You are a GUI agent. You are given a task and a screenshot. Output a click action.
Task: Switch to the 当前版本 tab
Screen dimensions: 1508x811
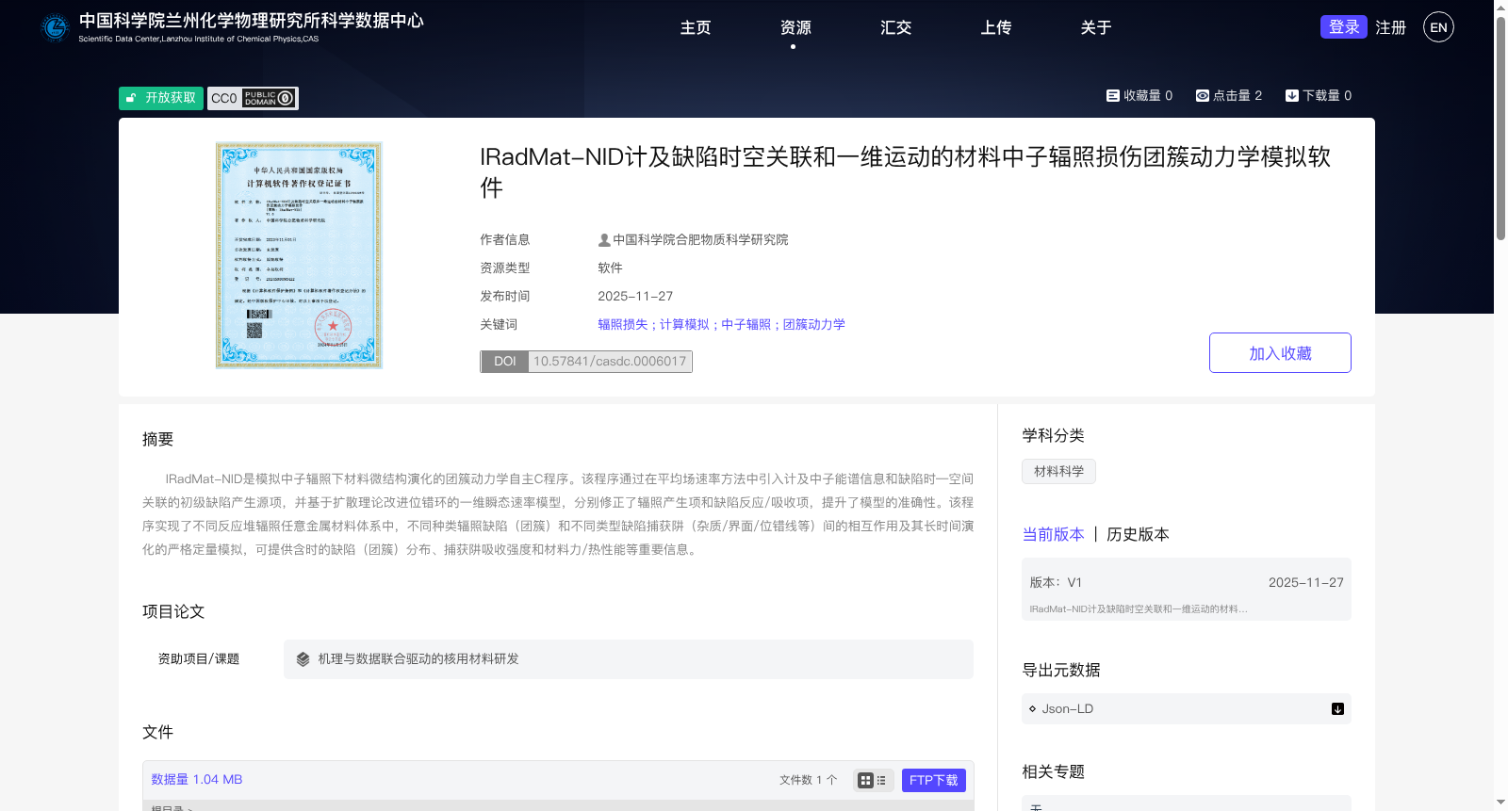1053,534
